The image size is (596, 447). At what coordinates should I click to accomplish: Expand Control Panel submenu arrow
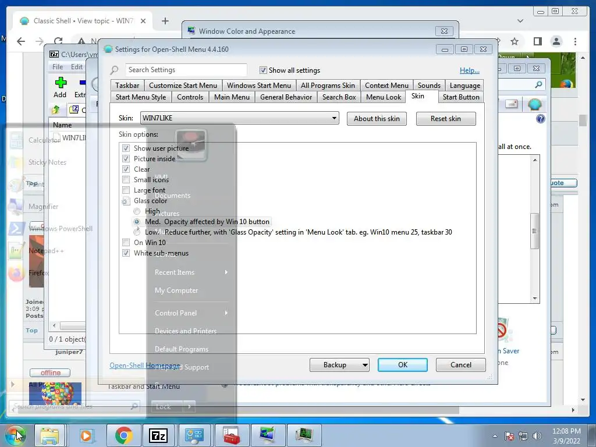point(226,313)
